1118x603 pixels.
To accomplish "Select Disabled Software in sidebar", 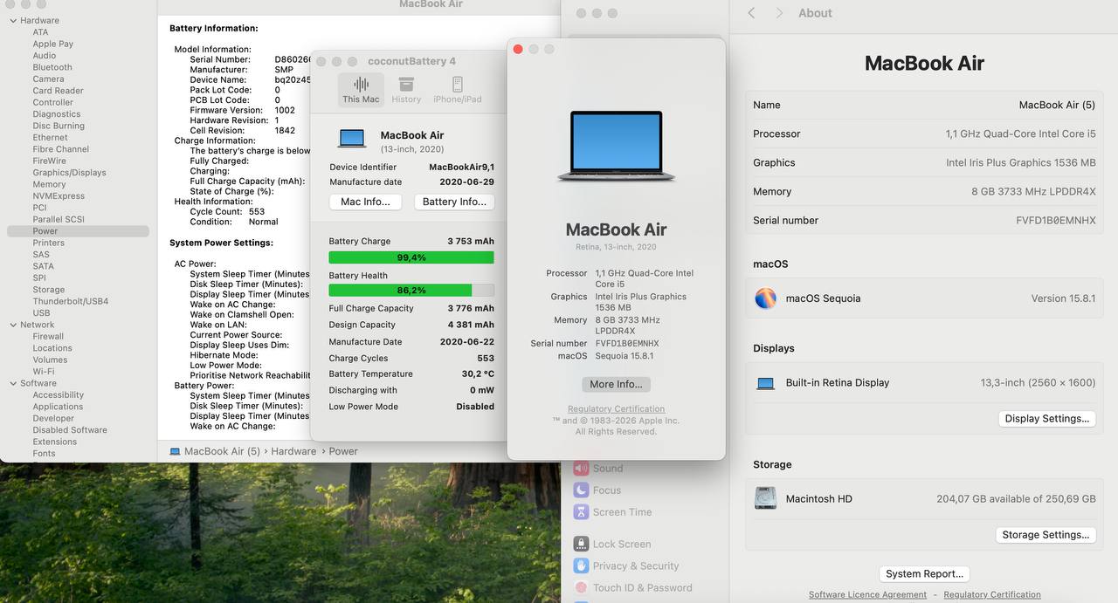I will click(70, 430).
